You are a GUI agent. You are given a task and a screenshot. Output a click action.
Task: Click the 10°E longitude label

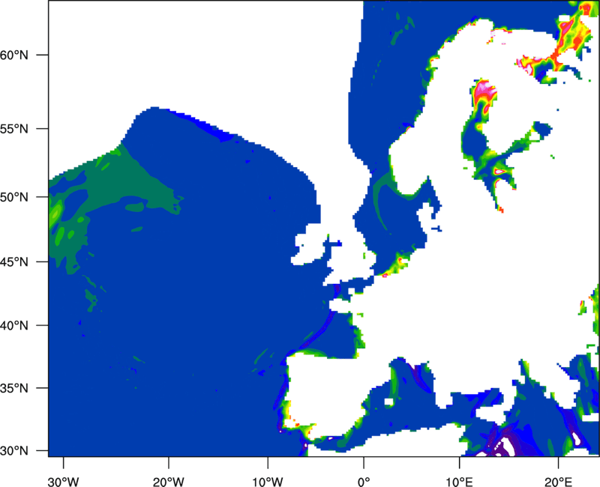[x=459, y=482]
